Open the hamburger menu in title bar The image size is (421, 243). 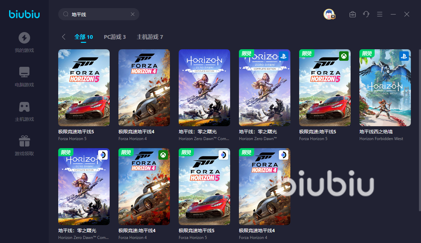380,14
